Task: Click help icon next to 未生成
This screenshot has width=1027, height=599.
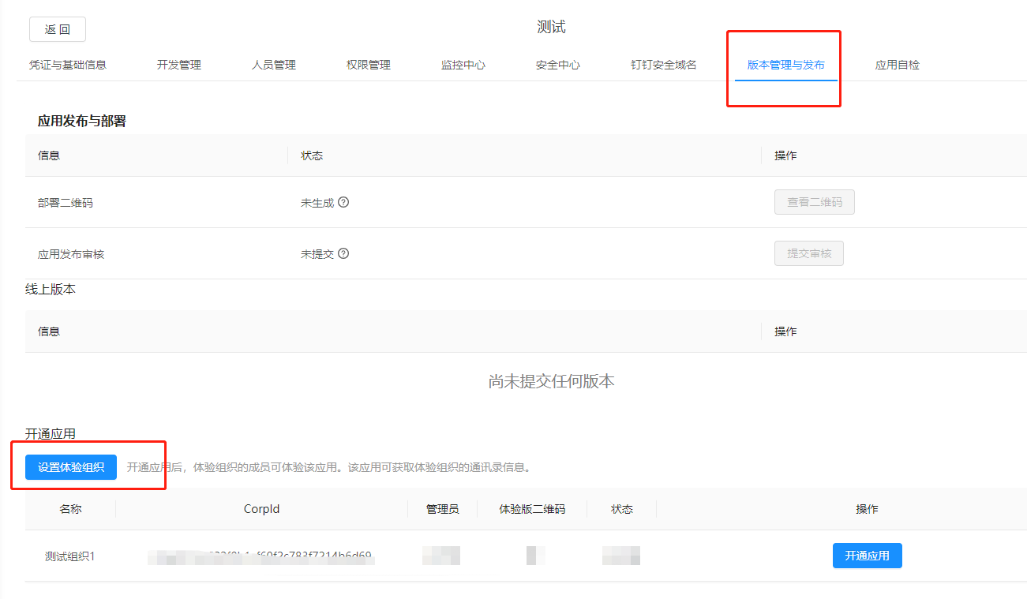Action: (343, 202)
